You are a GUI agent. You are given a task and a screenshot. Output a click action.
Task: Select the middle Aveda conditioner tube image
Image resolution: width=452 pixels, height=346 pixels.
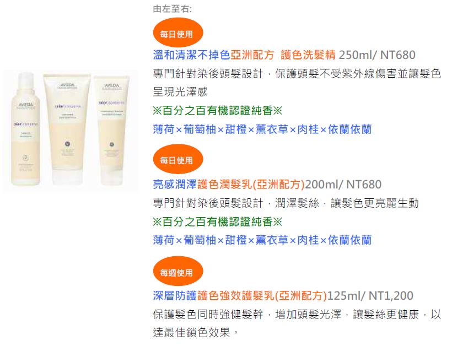67,129
